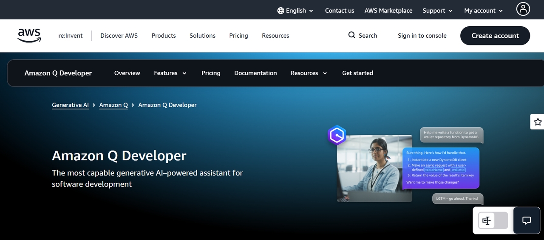
Task: Open the AWS Marketplace link
Action: tap(388, 11)
